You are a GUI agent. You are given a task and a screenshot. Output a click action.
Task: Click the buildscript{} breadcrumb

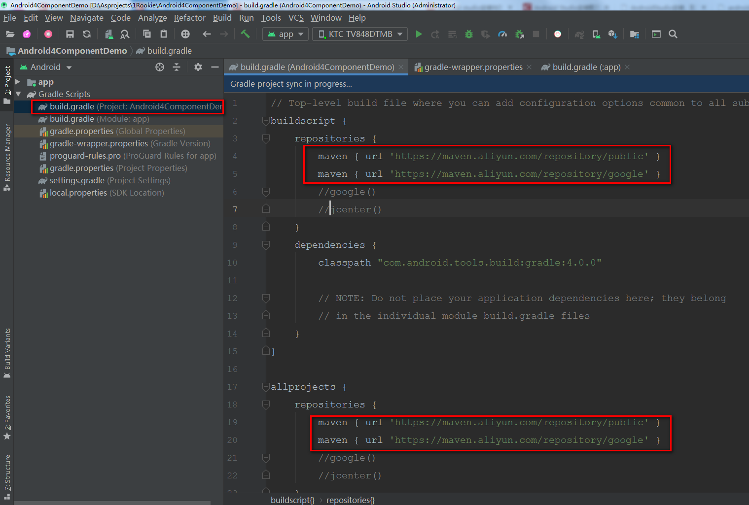(292, 500)
